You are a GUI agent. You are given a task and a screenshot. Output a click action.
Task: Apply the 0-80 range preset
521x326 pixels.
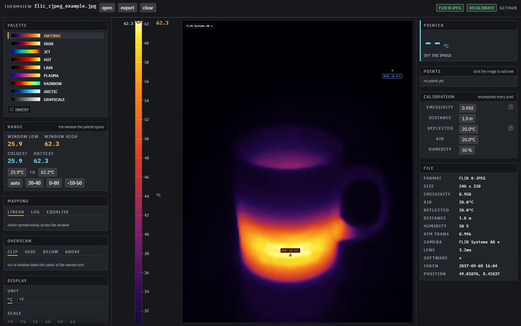coord(54,183)
